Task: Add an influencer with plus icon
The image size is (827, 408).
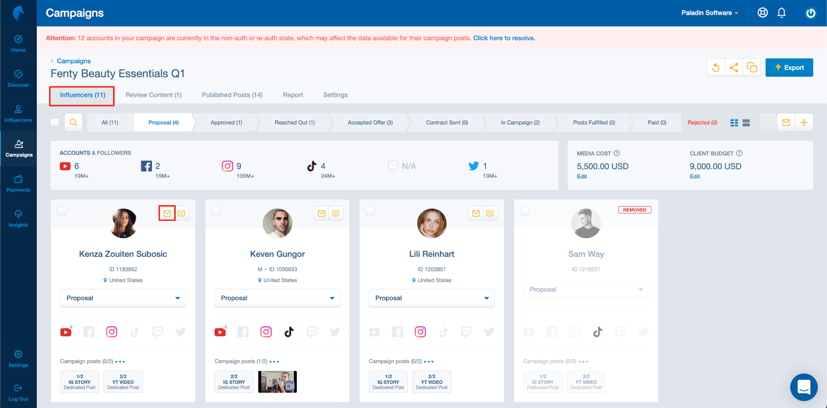Action: (x=804, y=122)
